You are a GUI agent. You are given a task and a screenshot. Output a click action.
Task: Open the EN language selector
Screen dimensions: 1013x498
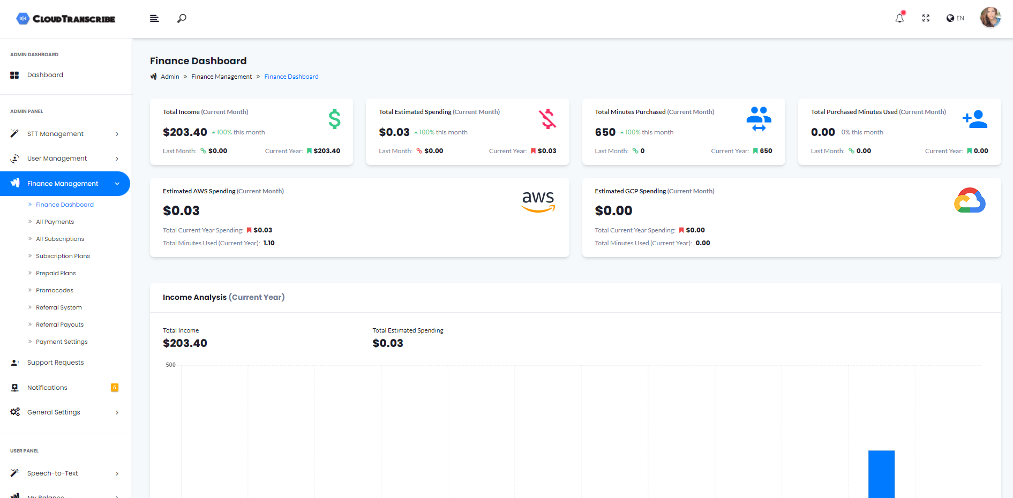[955, 18]
